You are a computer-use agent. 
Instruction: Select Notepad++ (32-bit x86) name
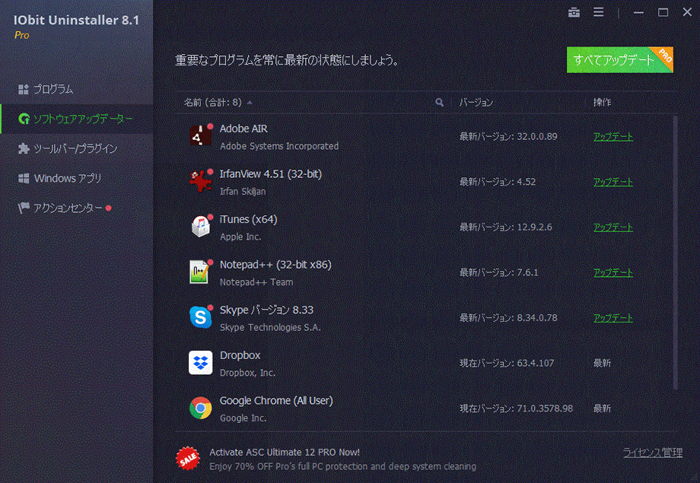click(x=275, y=265)
